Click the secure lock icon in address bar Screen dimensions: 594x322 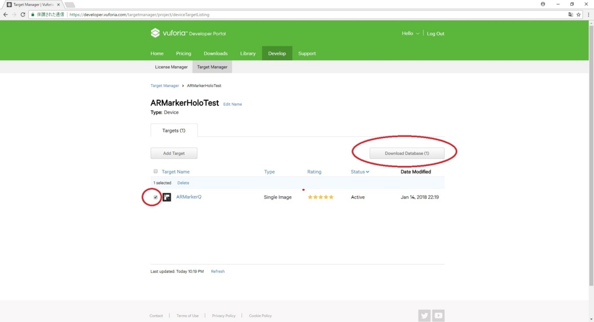coord(32,15)
